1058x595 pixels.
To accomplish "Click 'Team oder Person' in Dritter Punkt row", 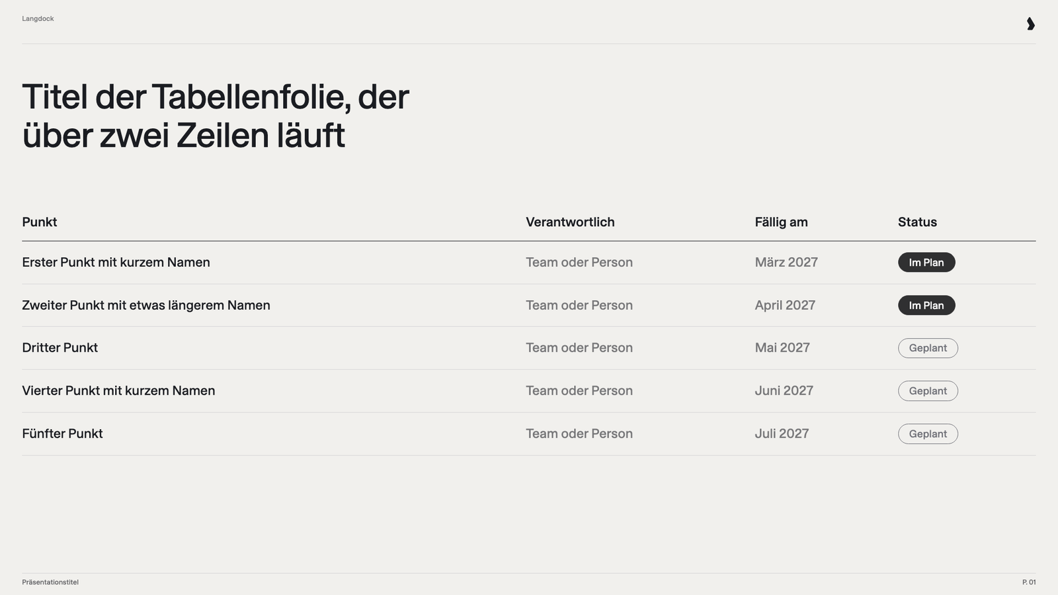I will 579,348.
